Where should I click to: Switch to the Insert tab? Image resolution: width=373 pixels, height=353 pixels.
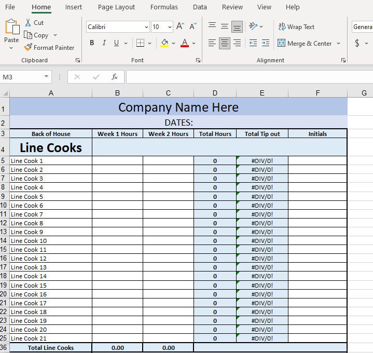click(x=74, y=7)
